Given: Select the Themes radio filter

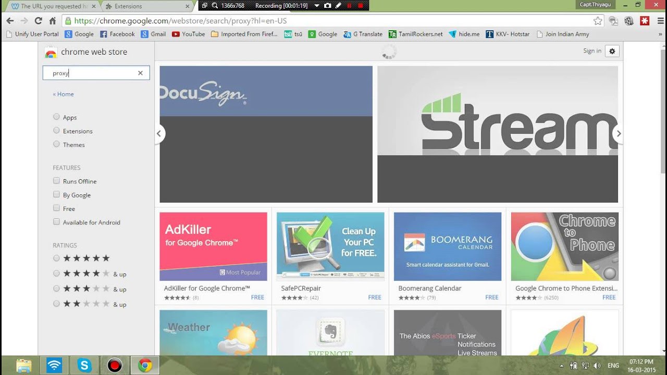Looking at the screenshot, I should (x=56, y=144).
